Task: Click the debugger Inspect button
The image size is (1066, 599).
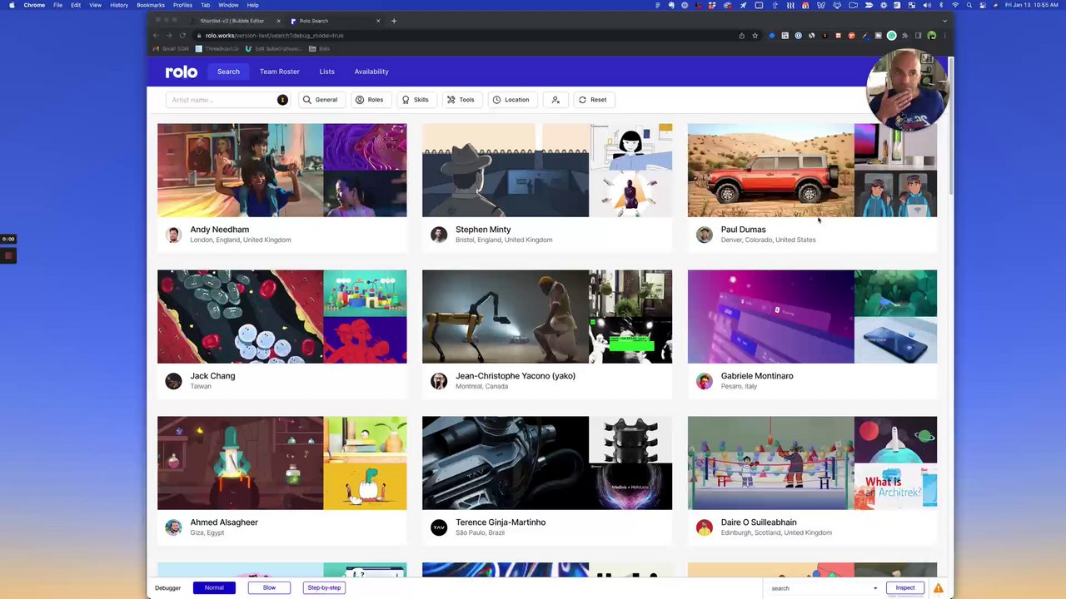Action: pos(905,588)
